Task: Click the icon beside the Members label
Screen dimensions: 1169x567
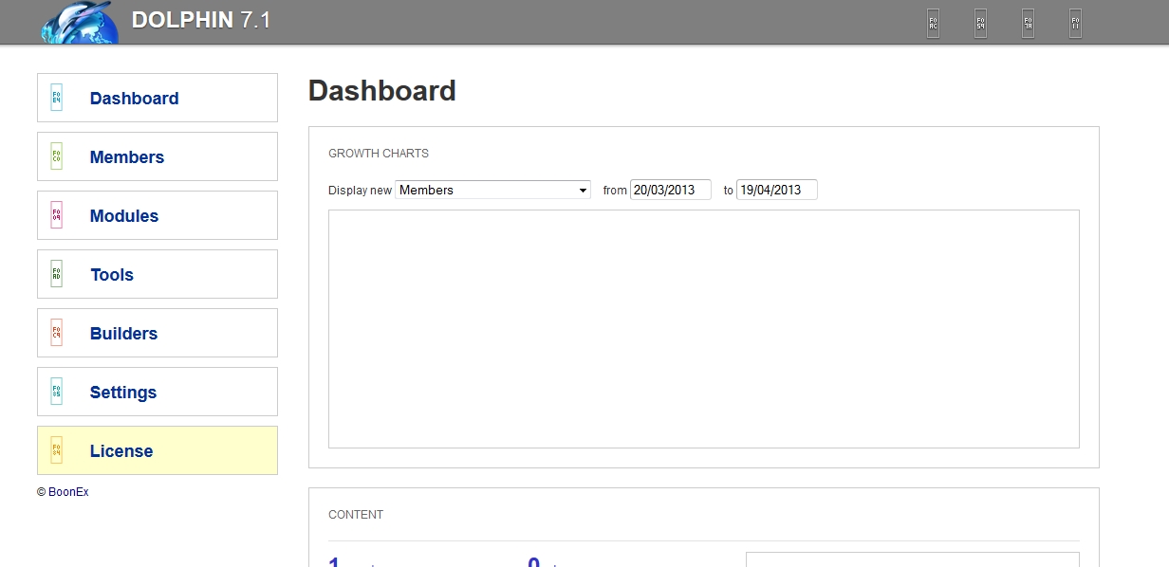Action: (x=56, y=156)
